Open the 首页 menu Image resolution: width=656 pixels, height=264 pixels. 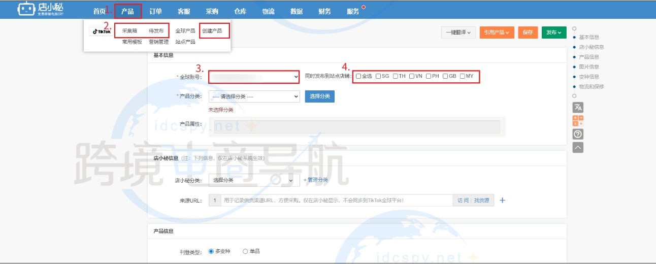[x=100, y=11]
